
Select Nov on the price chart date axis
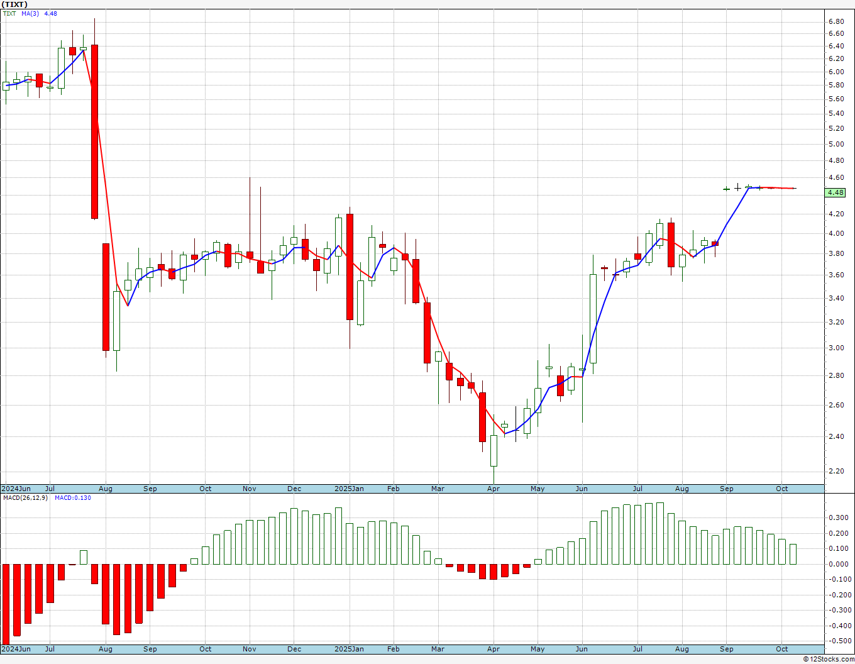(250, 489)
